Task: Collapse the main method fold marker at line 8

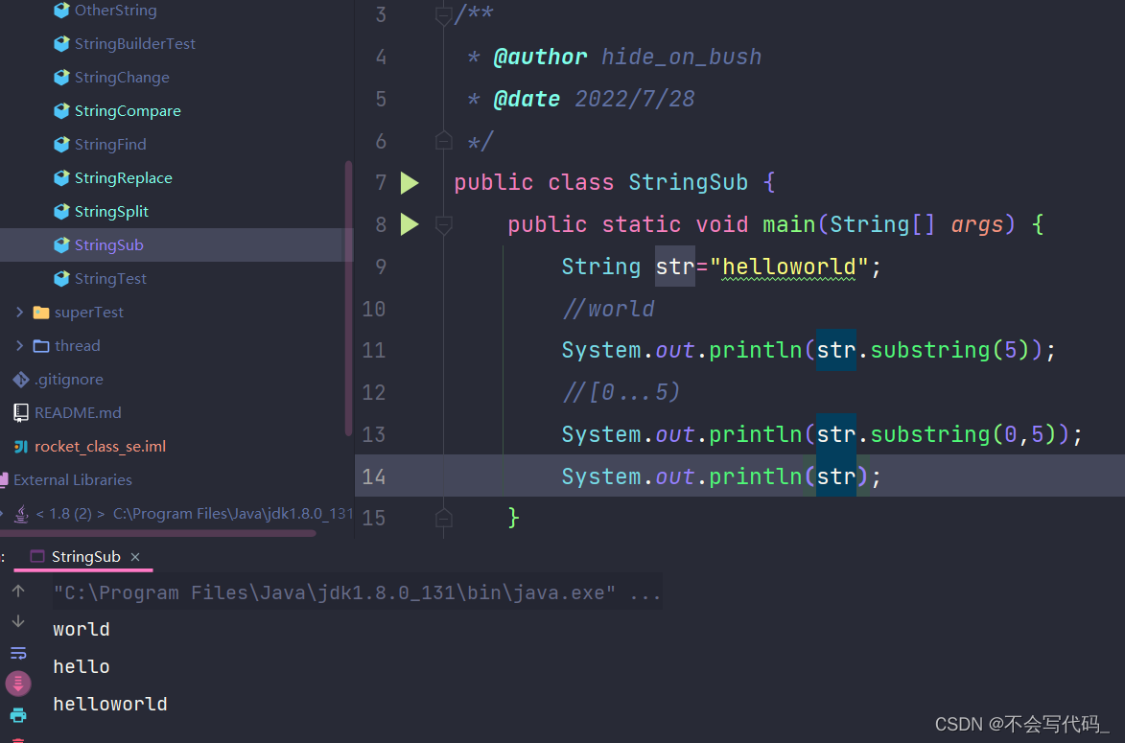Action: pos(443,224)
